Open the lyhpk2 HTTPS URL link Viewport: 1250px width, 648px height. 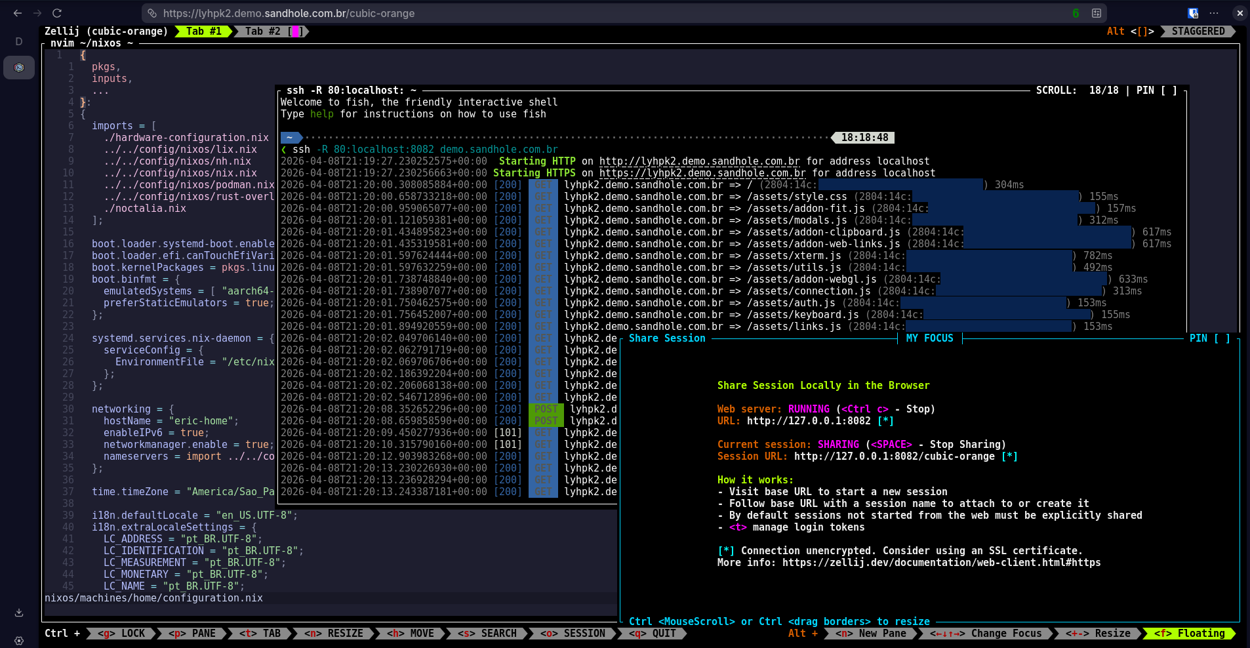point(702,173)
